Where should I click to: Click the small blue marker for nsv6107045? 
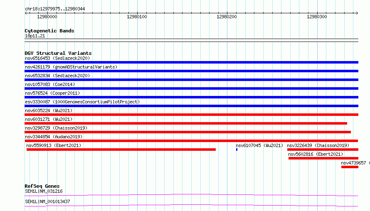pos(237,150)
